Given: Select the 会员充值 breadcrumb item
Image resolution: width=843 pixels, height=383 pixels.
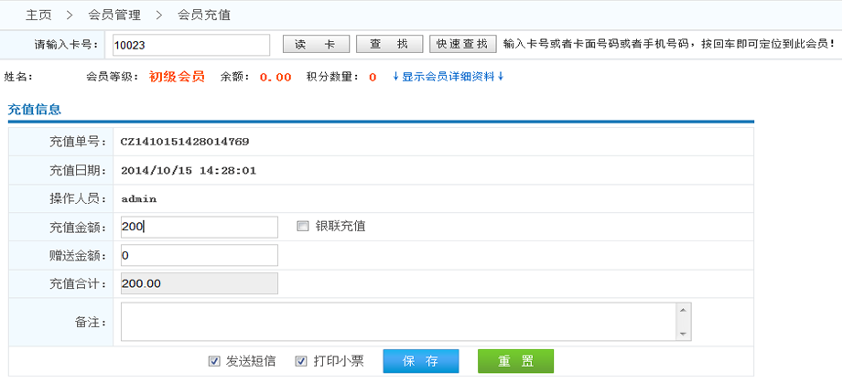Looking at the screenshot, I should pos(203,15).
